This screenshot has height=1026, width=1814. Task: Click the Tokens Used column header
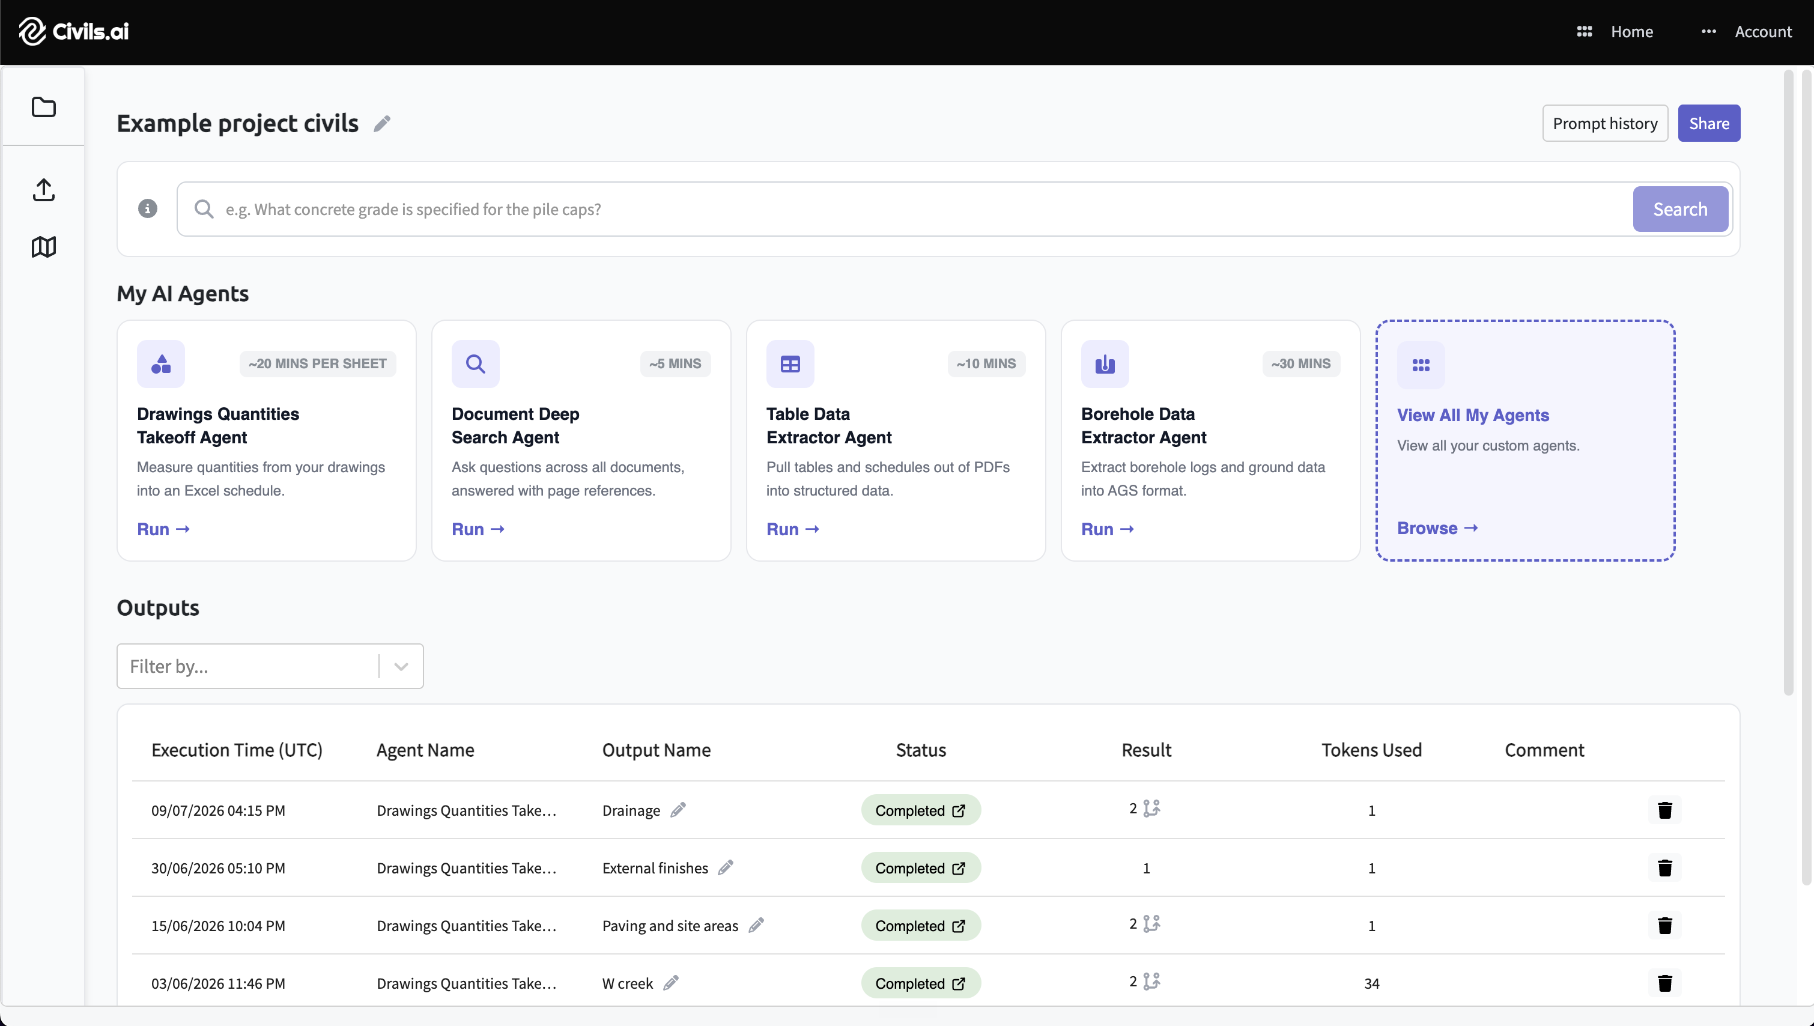coord(1371,750)
